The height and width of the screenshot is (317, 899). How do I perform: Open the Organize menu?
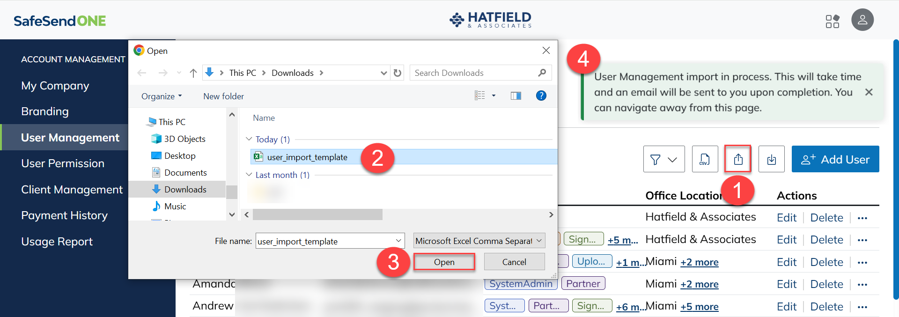click(161, 96)
